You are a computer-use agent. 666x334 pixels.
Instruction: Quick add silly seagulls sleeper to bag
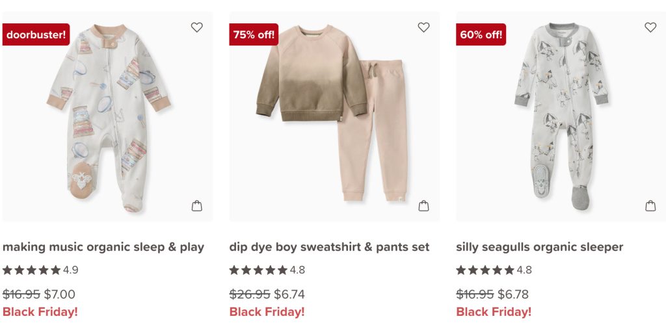[x=650, y=206]
